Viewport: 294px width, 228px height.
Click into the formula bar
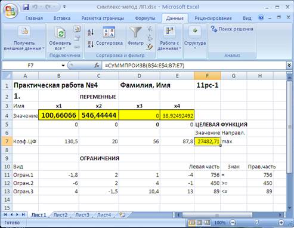click(x=194, y=65)
